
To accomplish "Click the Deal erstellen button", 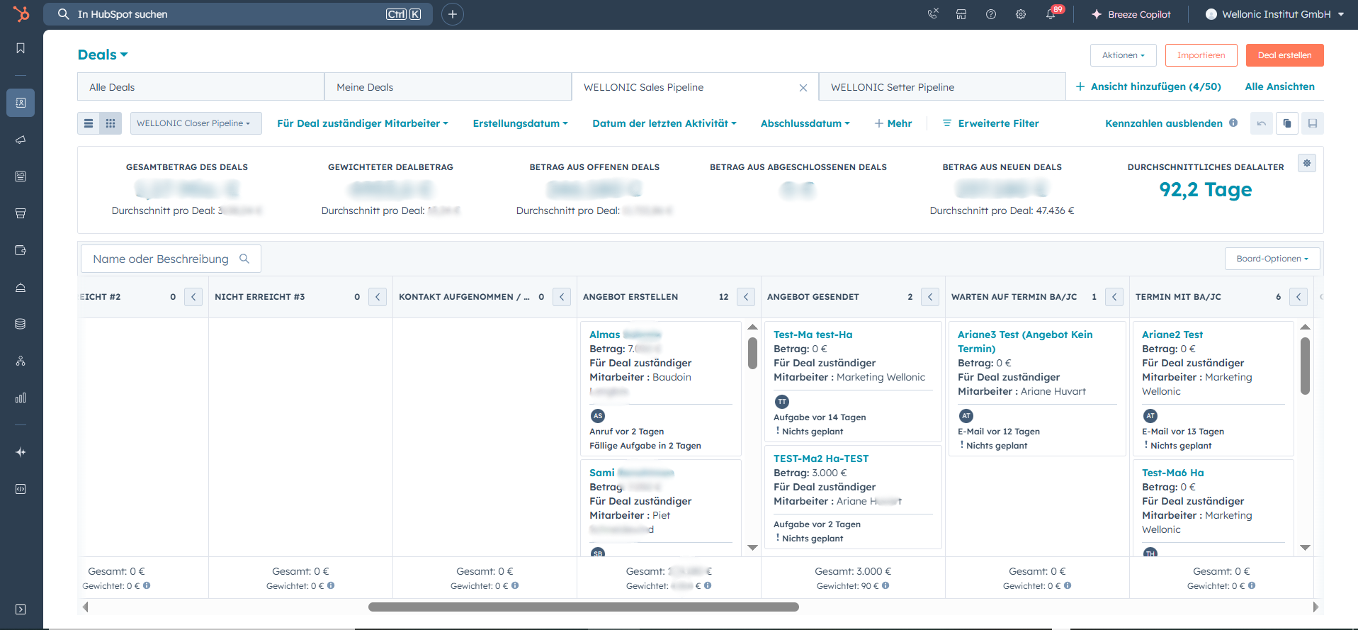I will click(1284, 55).
